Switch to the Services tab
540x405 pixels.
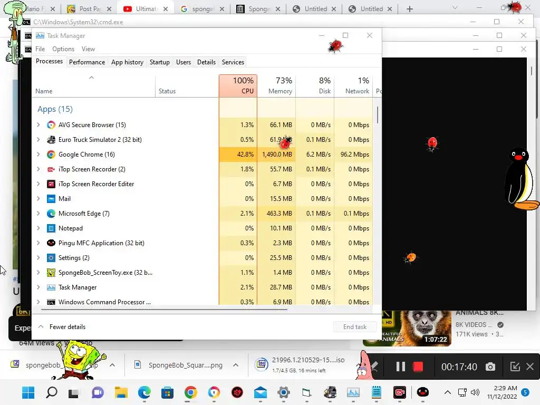(233, 62)
